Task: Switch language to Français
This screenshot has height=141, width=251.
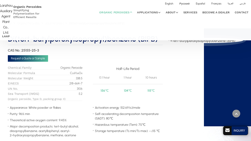Action: click(216, 3)
